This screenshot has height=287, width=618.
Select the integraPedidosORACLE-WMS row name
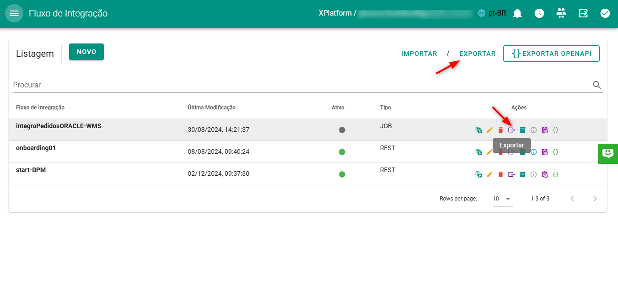[x=59, y=126]
